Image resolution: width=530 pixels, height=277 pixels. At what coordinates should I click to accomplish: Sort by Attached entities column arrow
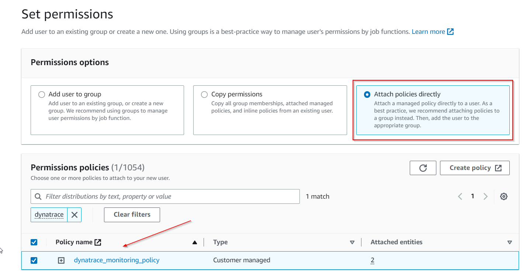(509, 242)
